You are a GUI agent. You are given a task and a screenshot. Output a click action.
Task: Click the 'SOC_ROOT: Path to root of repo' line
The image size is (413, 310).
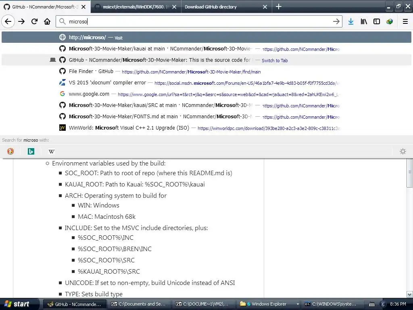(x=148, y=173)
